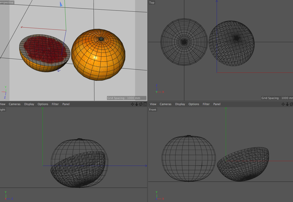
Task: Open the Cameras menu in Right viewport
Action: (15, 104)
